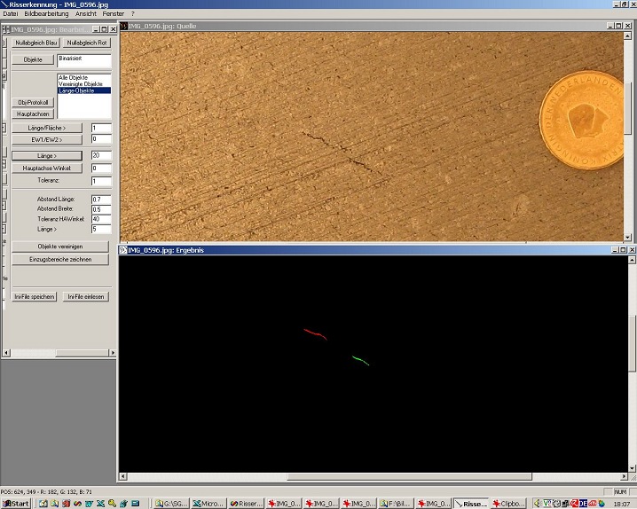Viewport: 637px width, 509px height.
Task: Click the globe tray icon beside the clock
Action: (602, 504)
